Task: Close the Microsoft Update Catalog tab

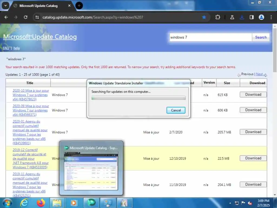Action: [69, 6]
